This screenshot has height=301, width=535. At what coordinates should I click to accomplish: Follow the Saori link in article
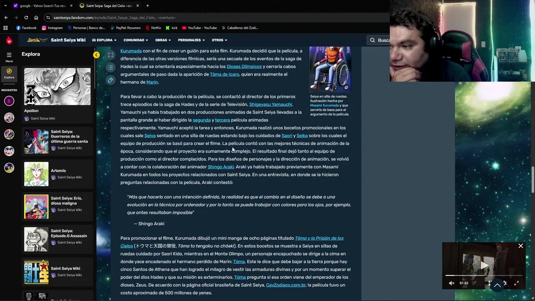287,136
